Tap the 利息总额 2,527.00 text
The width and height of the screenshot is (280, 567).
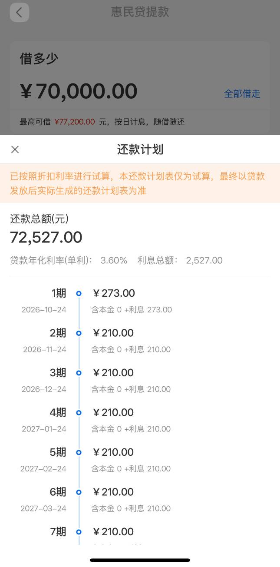(x=180, y=260)
